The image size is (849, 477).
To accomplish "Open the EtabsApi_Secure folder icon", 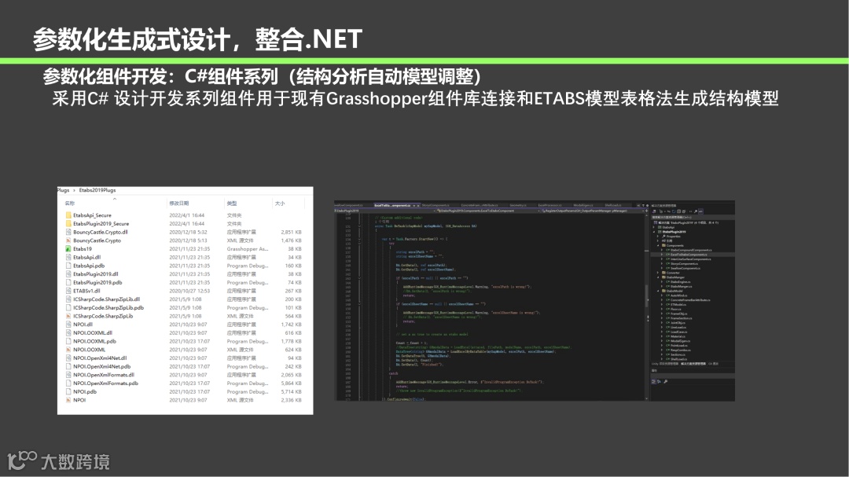I will tap(68, 215).
